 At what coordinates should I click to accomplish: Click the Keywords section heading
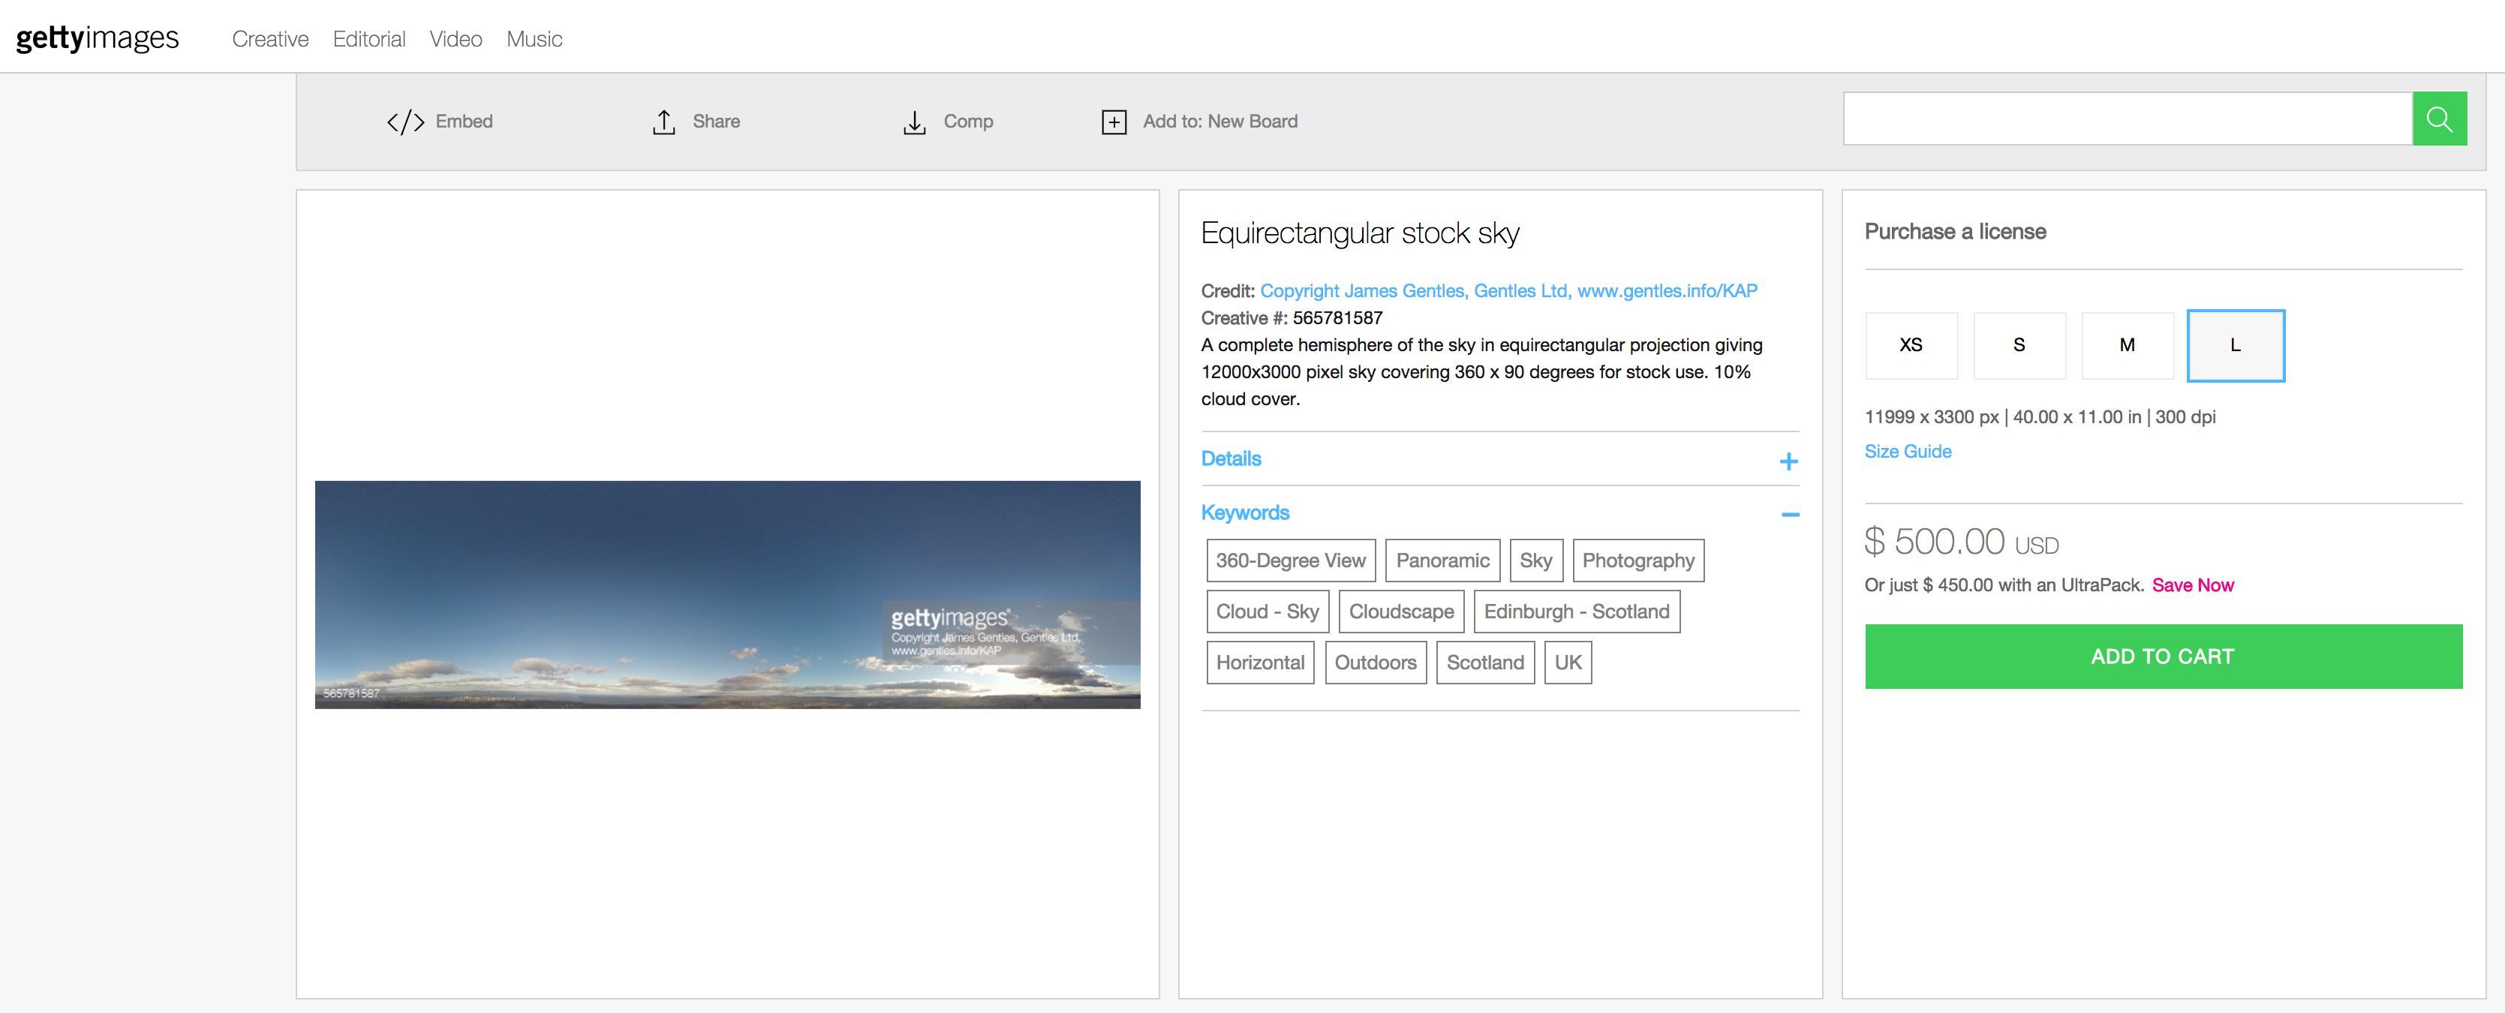coord(1245,513)
